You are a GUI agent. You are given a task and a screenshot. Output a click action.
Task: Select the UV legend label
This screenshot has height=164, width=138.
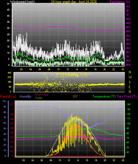click(x=75, y=96)
